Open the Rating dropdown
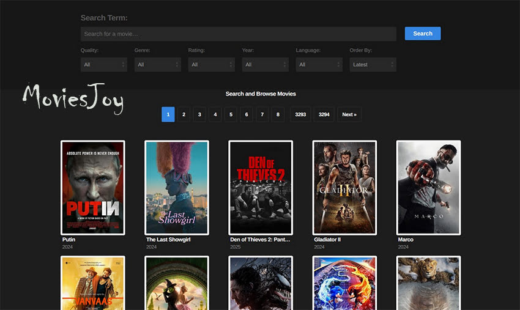 click(x=211, y=65)
